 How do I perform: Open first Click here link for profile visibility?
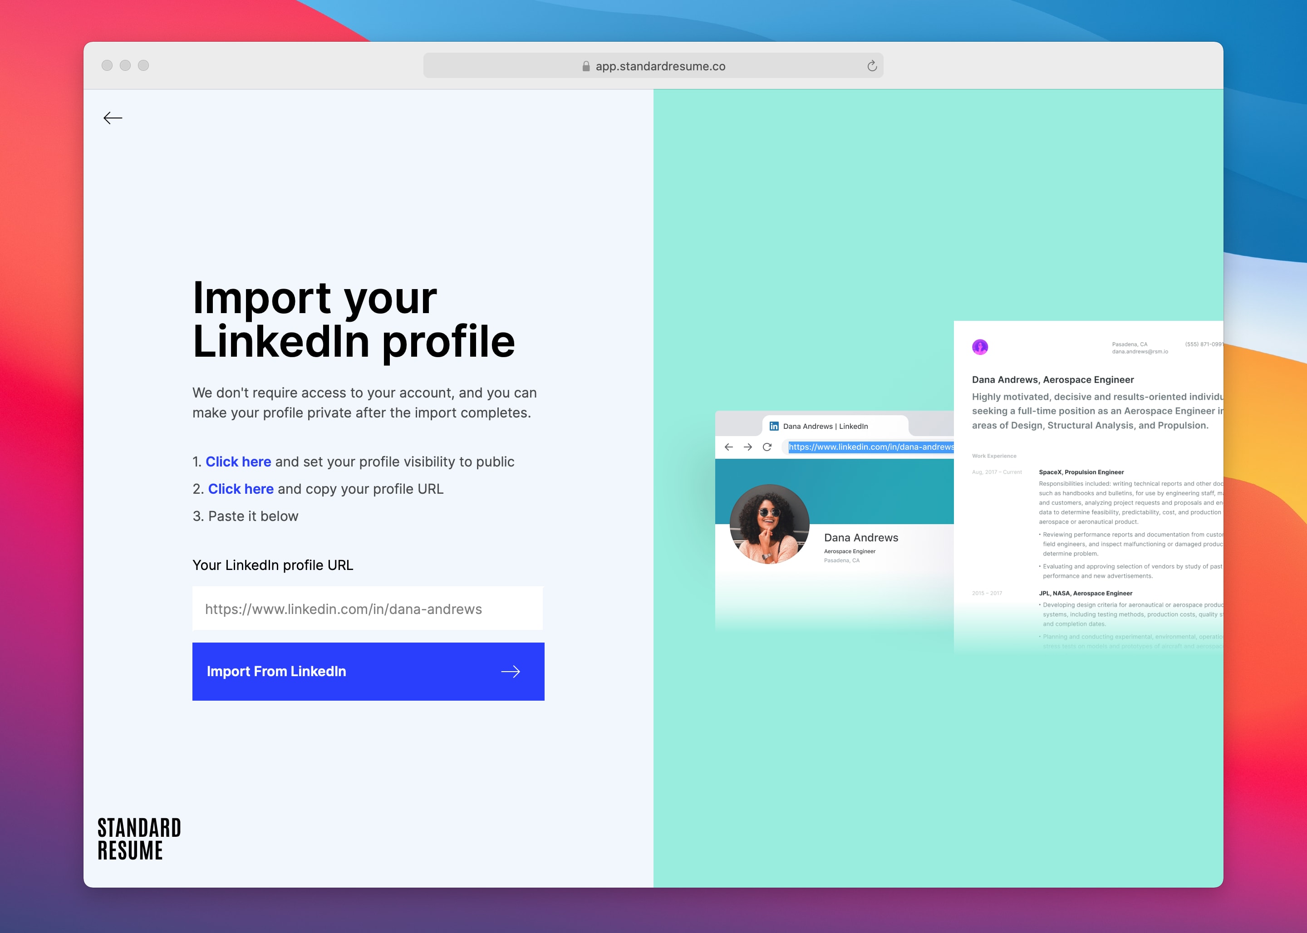click(238, 462)
